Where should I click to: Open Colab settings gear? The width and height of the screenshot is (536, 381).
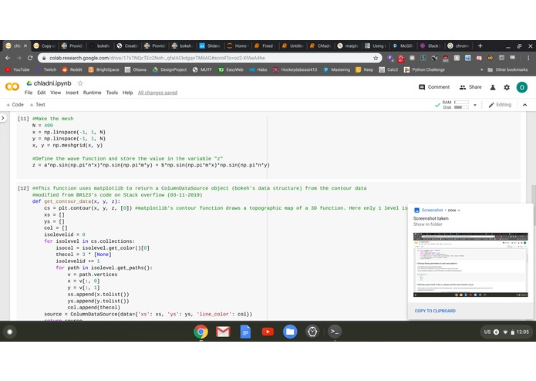507,87
